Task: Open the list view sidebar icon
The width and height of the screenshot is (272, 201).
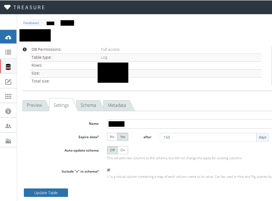Action: pyautogui.click(x=8, y=52)
